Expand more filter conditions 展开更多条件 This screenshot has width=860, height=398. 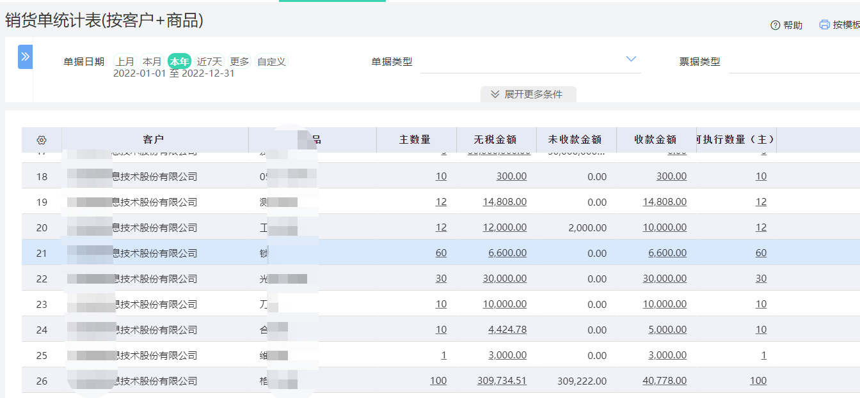coord(528,94)
